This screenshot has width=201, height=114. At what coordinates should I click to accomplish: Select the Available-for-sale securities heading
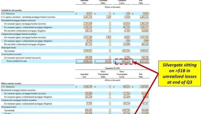pos(12,10)
